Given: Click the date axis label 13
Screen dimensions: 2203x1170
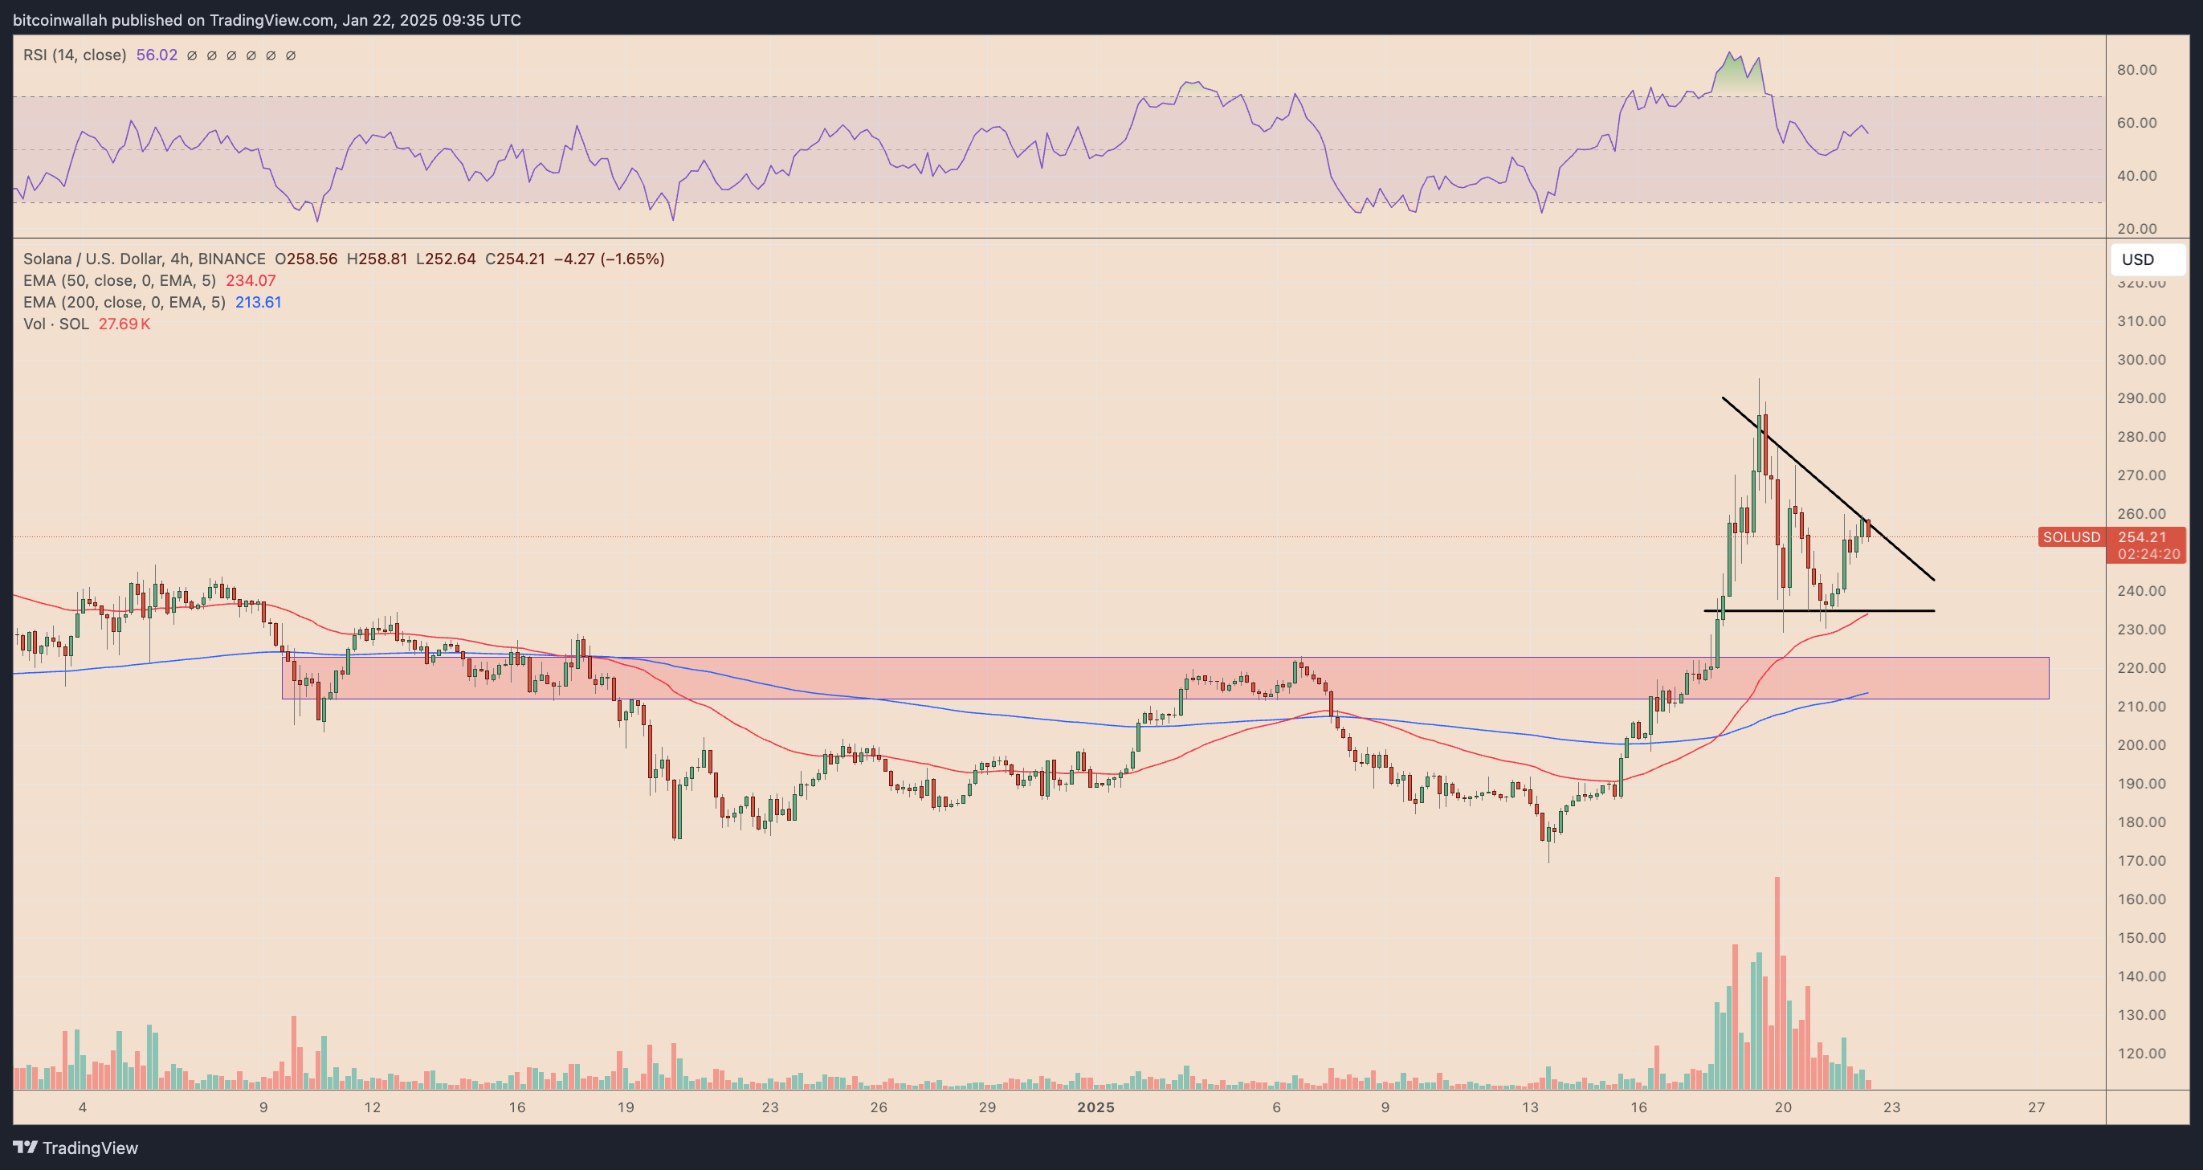Looking at the screenshot, I should (x=1530, y=1107).
